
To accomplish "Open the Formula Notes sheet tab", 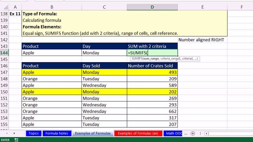I will pos(57,133).
